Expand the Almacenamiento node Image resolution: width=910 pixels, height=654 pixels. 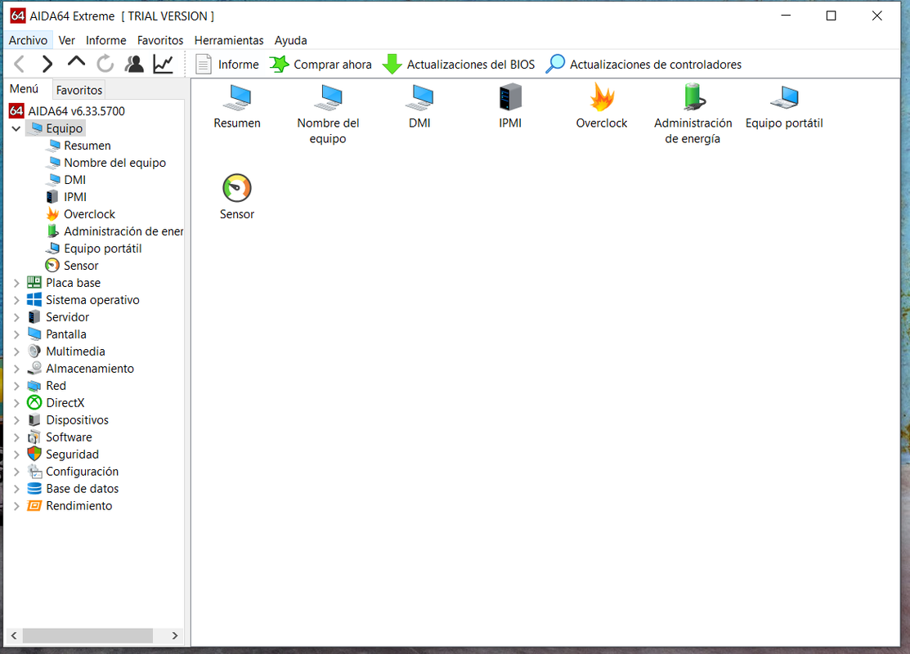click(x=16, y=369)
